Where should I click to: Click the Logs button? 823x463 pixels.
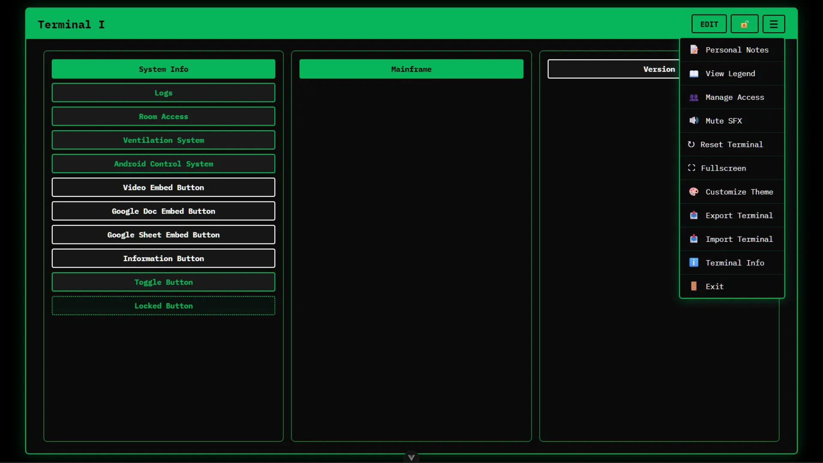(163, 93)
